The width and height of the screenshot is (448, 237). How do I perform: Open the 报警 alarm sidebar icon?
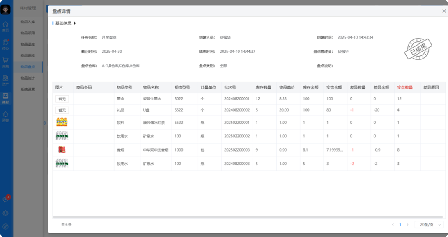6,116
